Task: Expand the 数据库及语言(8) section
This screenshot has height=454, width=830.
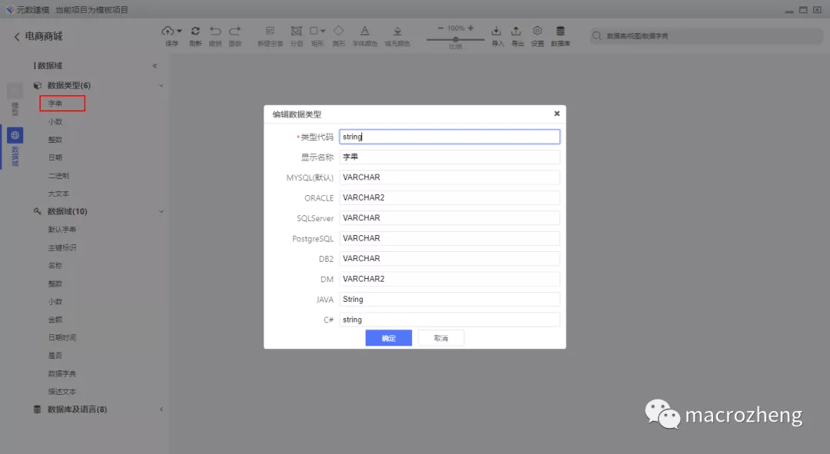Action: point(161,409)
